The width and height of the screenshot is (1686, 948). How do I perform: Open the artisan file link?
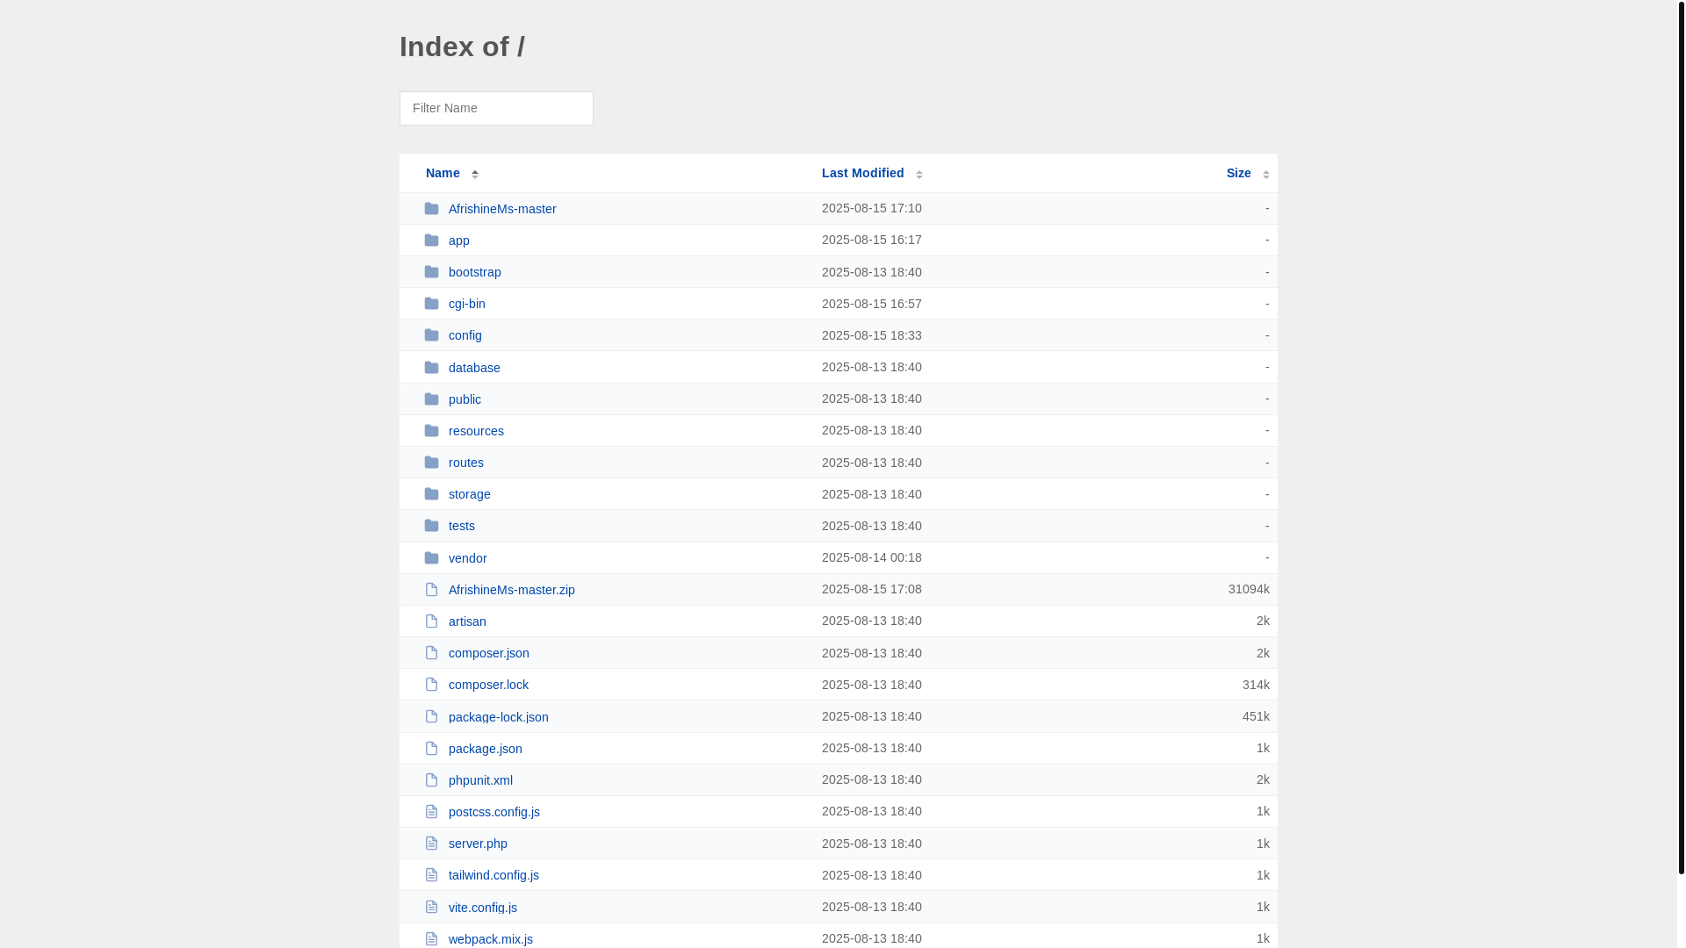tap(467, 621)
